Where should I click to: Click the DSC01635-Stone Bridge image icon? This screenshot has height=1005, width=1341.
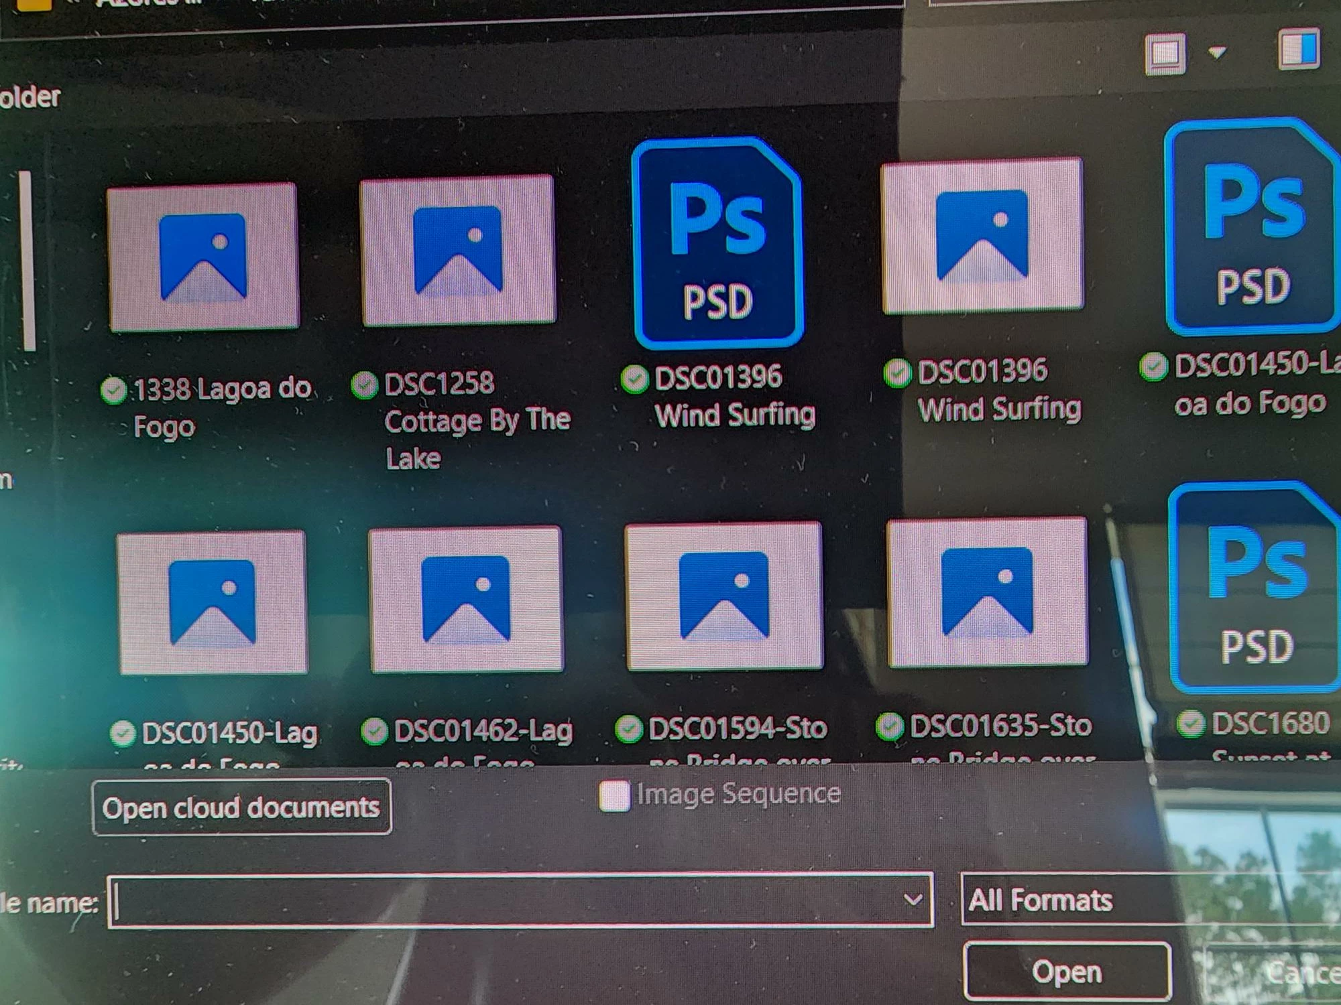coord(987,592)
